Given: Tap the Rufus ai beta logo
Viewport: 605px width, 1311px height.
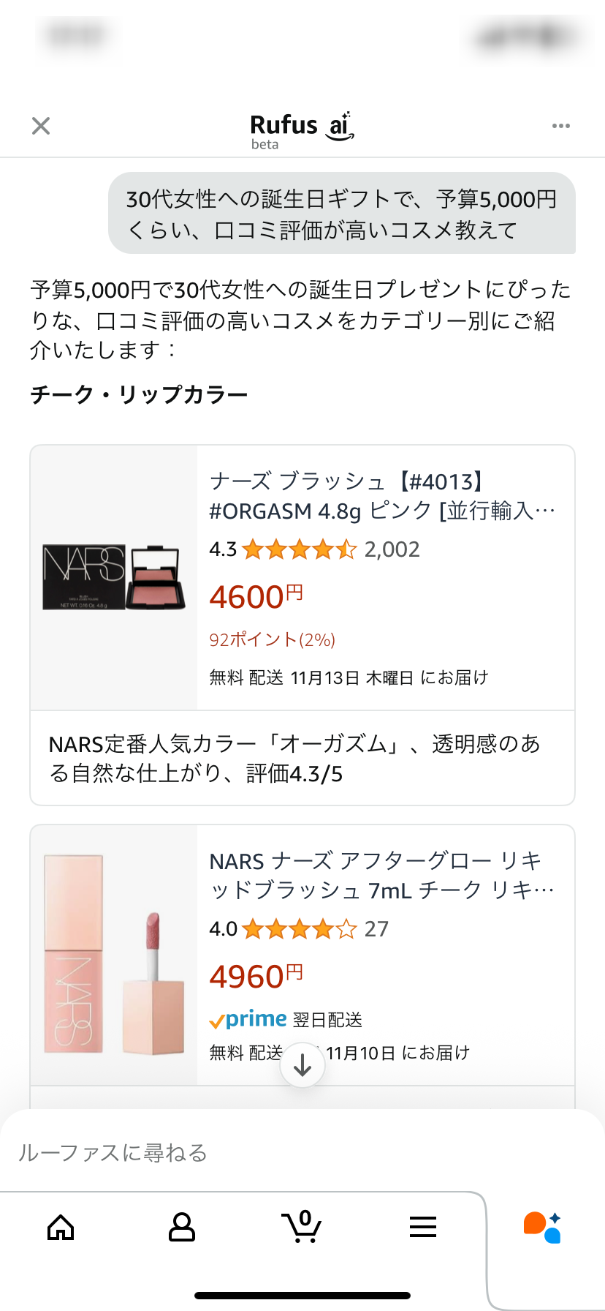Looking at the screenshot, I should (301, 129).
